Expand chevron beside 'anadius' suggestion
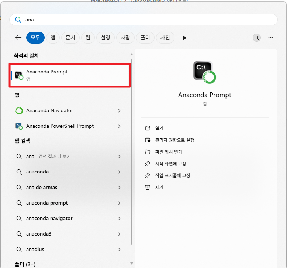 pyautogui.click(x=119, y=250)
